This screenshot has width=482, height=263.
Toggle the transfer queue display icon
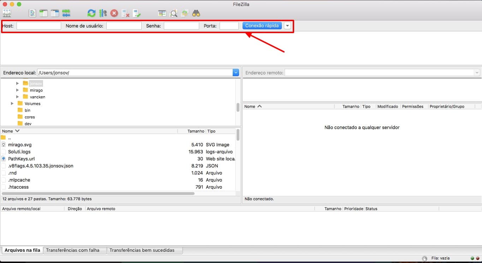[66, 13]
